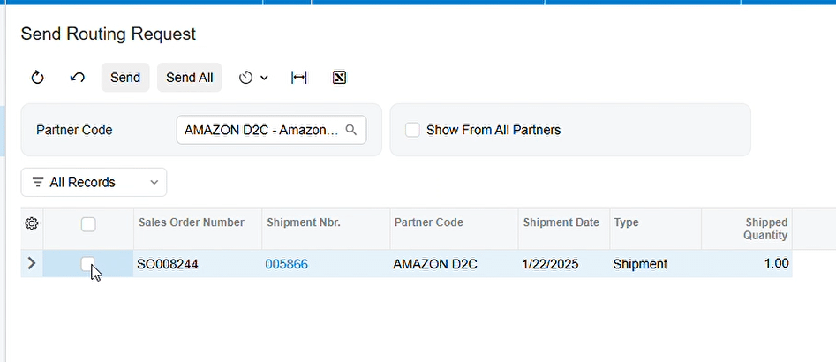836x362 pixels.
Task: Click the undo (cancel changes) icon
Action: 78,78
